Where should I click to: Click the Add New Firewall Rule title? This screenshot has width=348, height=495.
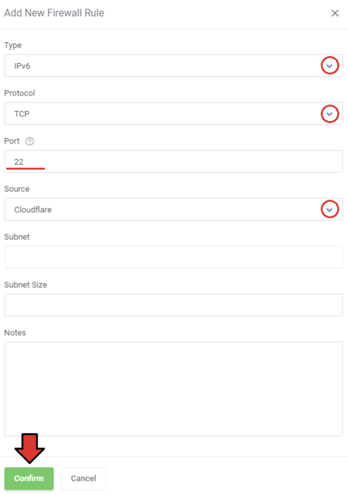click(54, 13)
